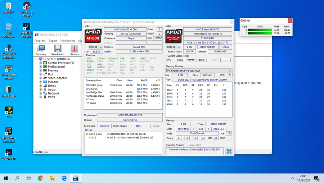This screenshot has width=324, height=183.
Task: Click the Core 1 clock bar
Action: coord(260,33)
